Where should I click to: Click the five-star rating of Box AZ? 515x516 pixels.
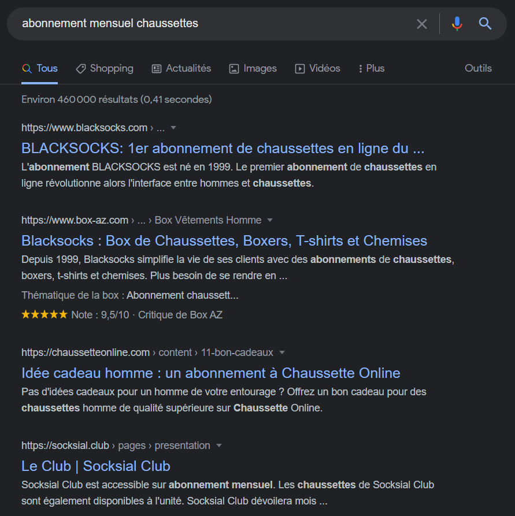pos(45,315)
